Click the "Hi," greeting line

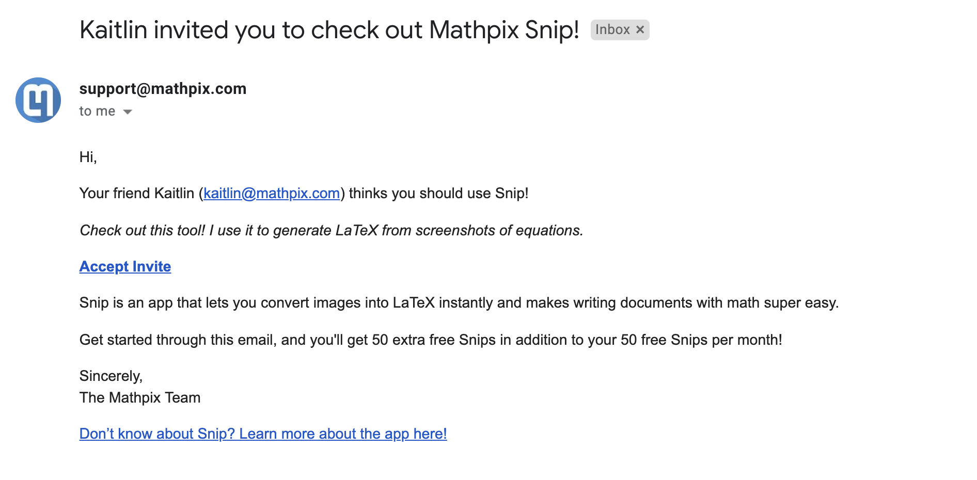tap(88, 156)
